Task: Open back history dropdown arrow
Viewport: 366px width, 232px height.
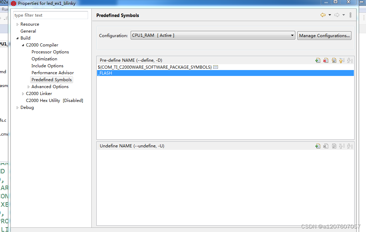Action: point(330,15)
